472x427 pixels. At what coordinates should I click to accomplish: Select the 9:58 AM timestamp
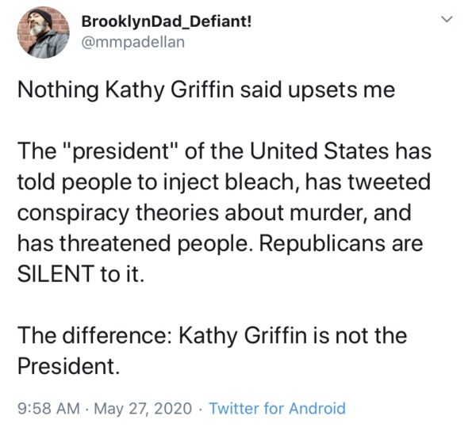48,408
